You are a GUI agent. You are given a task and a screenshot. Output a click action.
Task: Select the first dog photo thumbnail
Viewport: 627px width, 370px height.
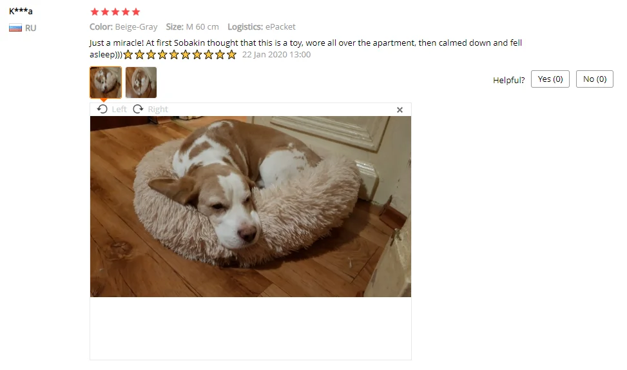click(x=106, y=83)
